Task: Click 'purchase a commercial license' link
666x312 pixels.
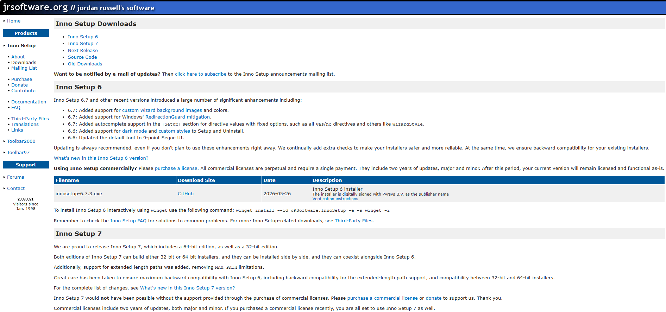Action: tap(382, 298)
